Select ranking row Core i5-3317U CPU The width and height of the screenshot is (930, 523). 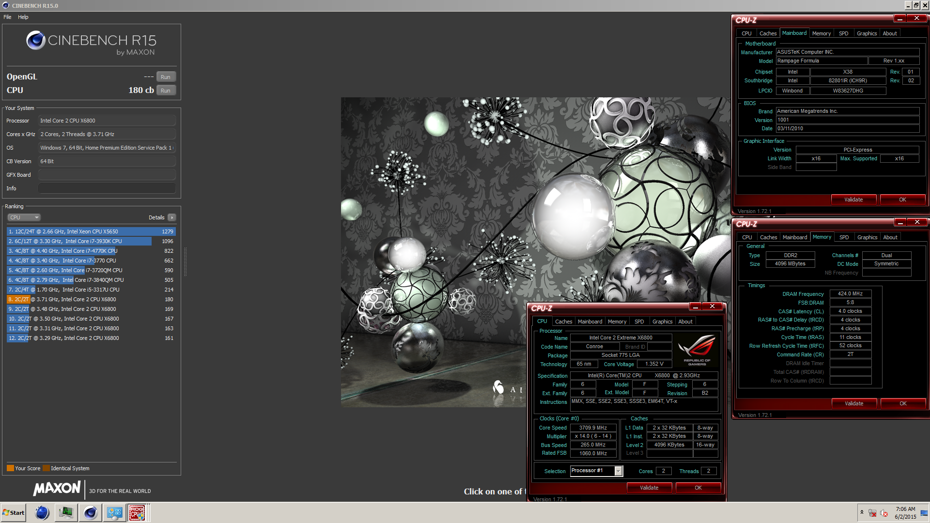[x=91, y=290]
